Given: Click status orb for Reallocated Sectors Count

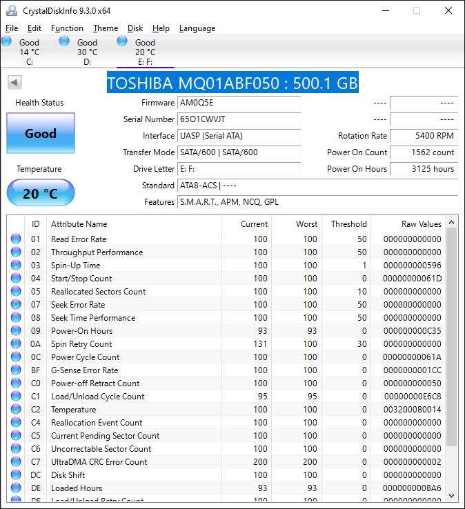Looking at the screenshot, I should point(16,291).
